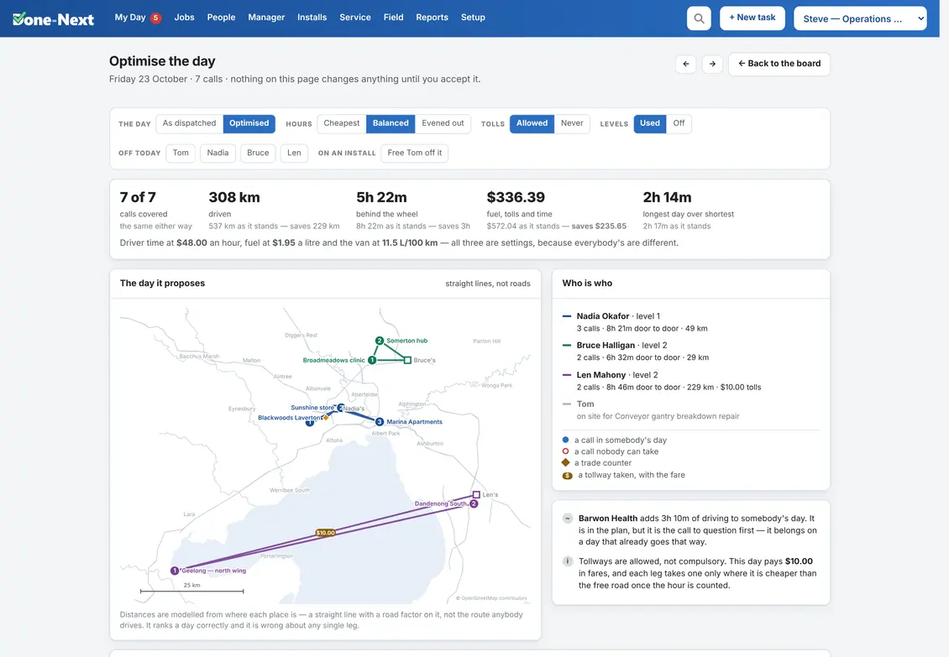Mark Nadia as off today
This screenshot has height=657, width=949.
tap(218, 153)
